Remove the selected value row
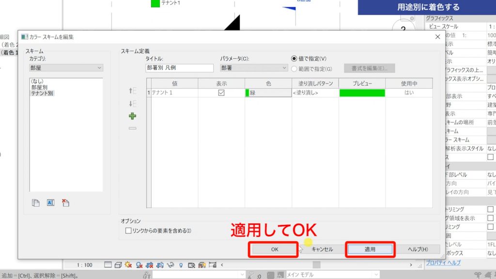Viewport: 496px width, 279px height. [132, 128]
